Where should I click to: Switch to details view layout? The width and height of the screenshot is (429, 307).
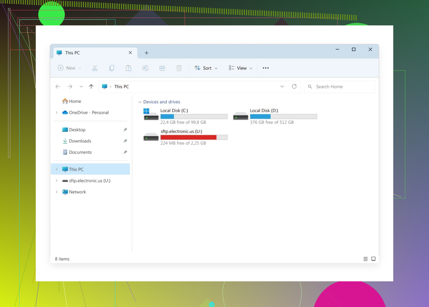365,259
